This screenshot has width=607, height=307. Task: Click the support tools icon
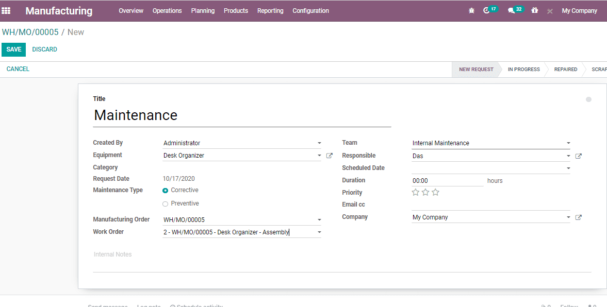pos(549,10)
